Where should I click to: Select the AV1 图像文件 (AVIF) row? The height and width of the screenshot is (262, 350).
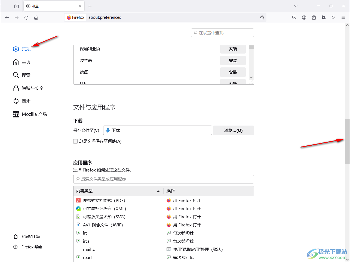point(164,225)
